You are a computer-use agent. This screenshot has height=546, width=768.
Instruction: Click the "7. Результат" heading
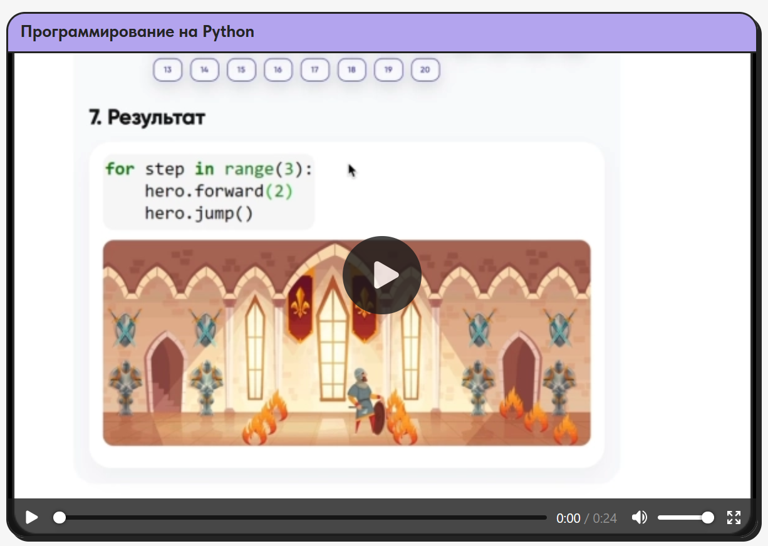(147, 117)
